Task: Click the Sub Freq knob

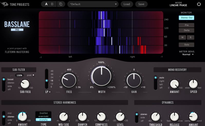Action: pos(25,84)
